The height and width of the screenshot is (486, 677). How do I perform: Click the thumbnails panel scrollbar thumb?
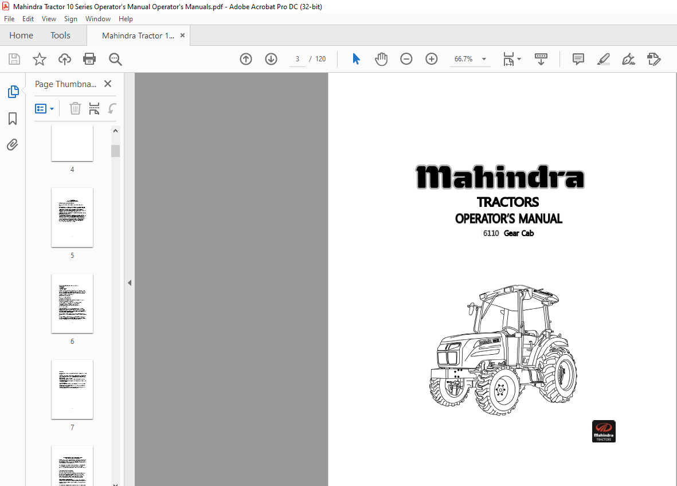115,151
